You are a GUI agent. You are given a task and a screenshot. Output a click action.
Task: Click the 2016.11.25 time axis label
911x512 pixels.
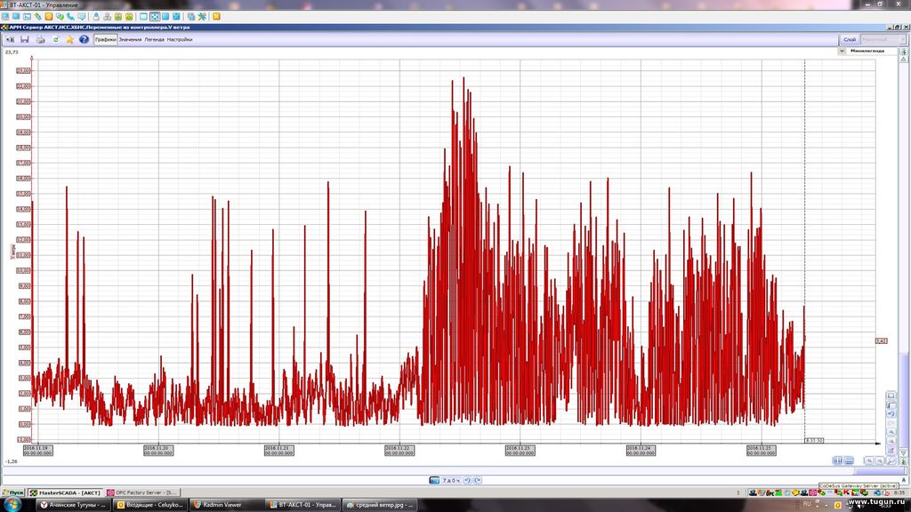pos(762,451)
